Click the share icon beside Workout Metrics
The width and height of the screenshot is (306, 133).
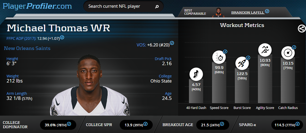click(x=302, y=29)
